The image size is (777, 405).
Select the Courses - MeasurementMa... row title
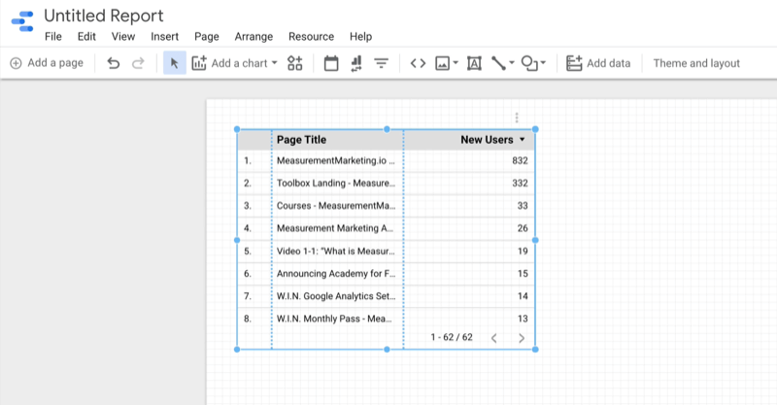pos(336,206)
